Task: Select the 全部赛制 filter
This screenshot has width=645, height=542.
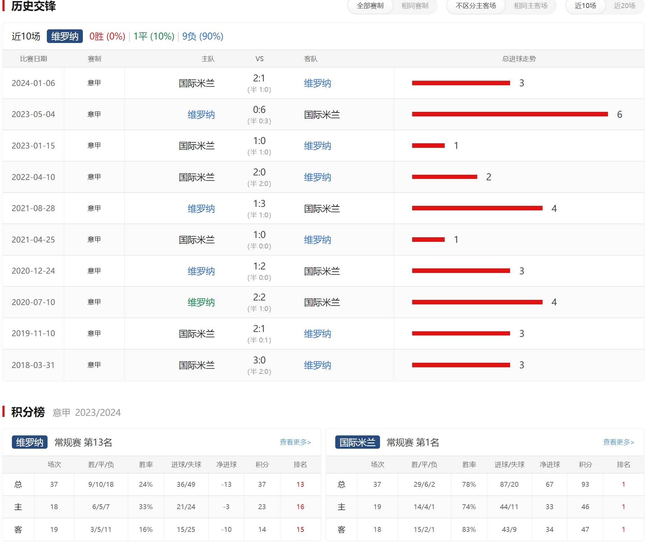Action: pos(370,6)
